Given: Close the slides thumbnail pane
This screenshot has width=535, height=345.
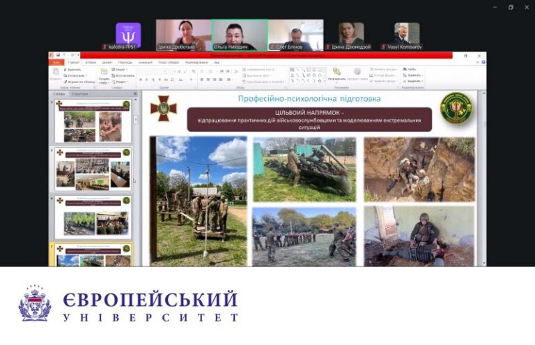Looking at the screenshot, I should (x=135, y=93).
